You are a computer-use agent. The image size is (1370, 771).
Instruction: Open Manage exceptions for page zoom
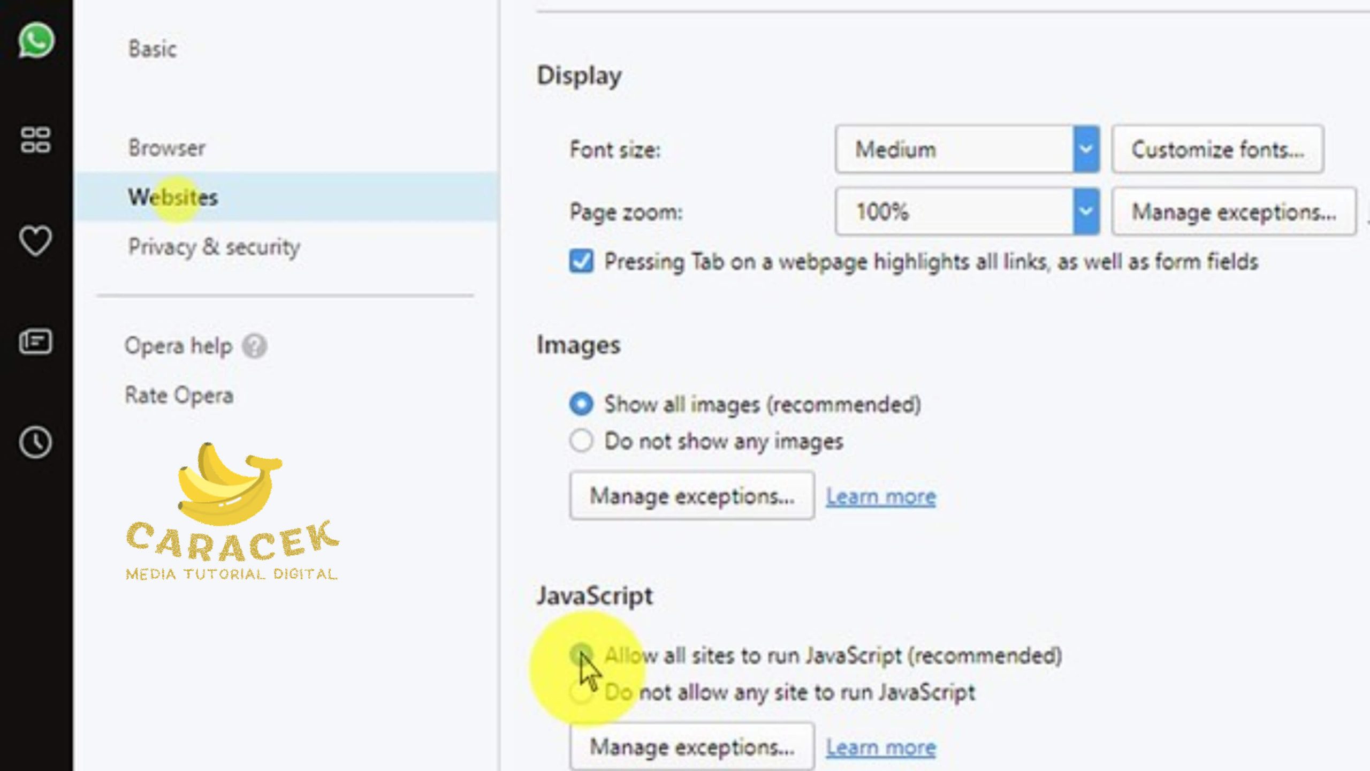click(x=1234, y=212)
